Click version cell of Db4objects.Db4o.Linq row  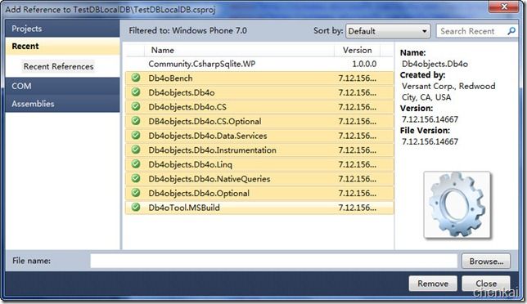point(358,164)
